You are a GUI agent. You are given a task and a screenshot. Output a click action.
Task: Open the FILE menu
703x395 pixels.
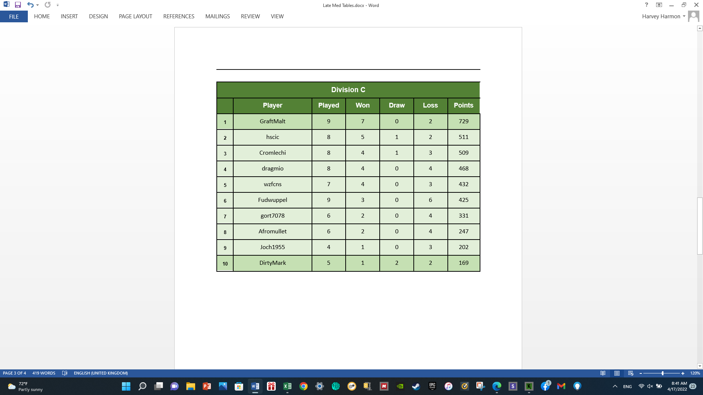14,16
